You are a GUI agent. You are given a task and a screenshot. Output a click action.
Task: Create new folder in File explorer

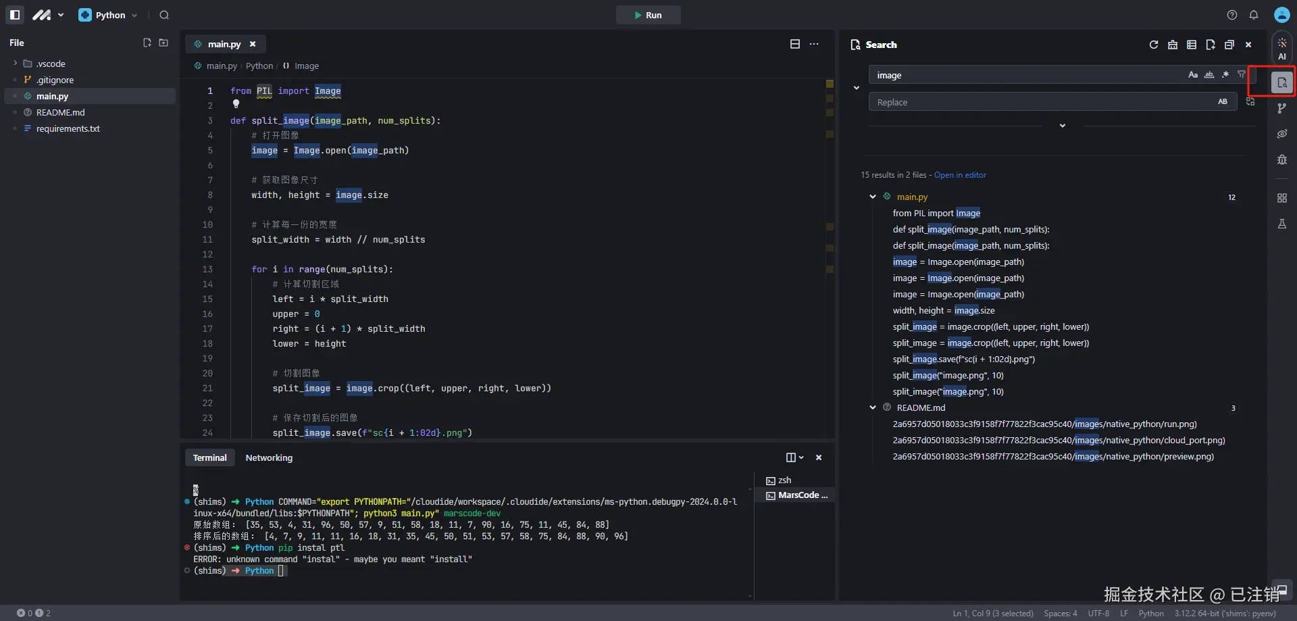pyautogui.click(x=163, y=43)
